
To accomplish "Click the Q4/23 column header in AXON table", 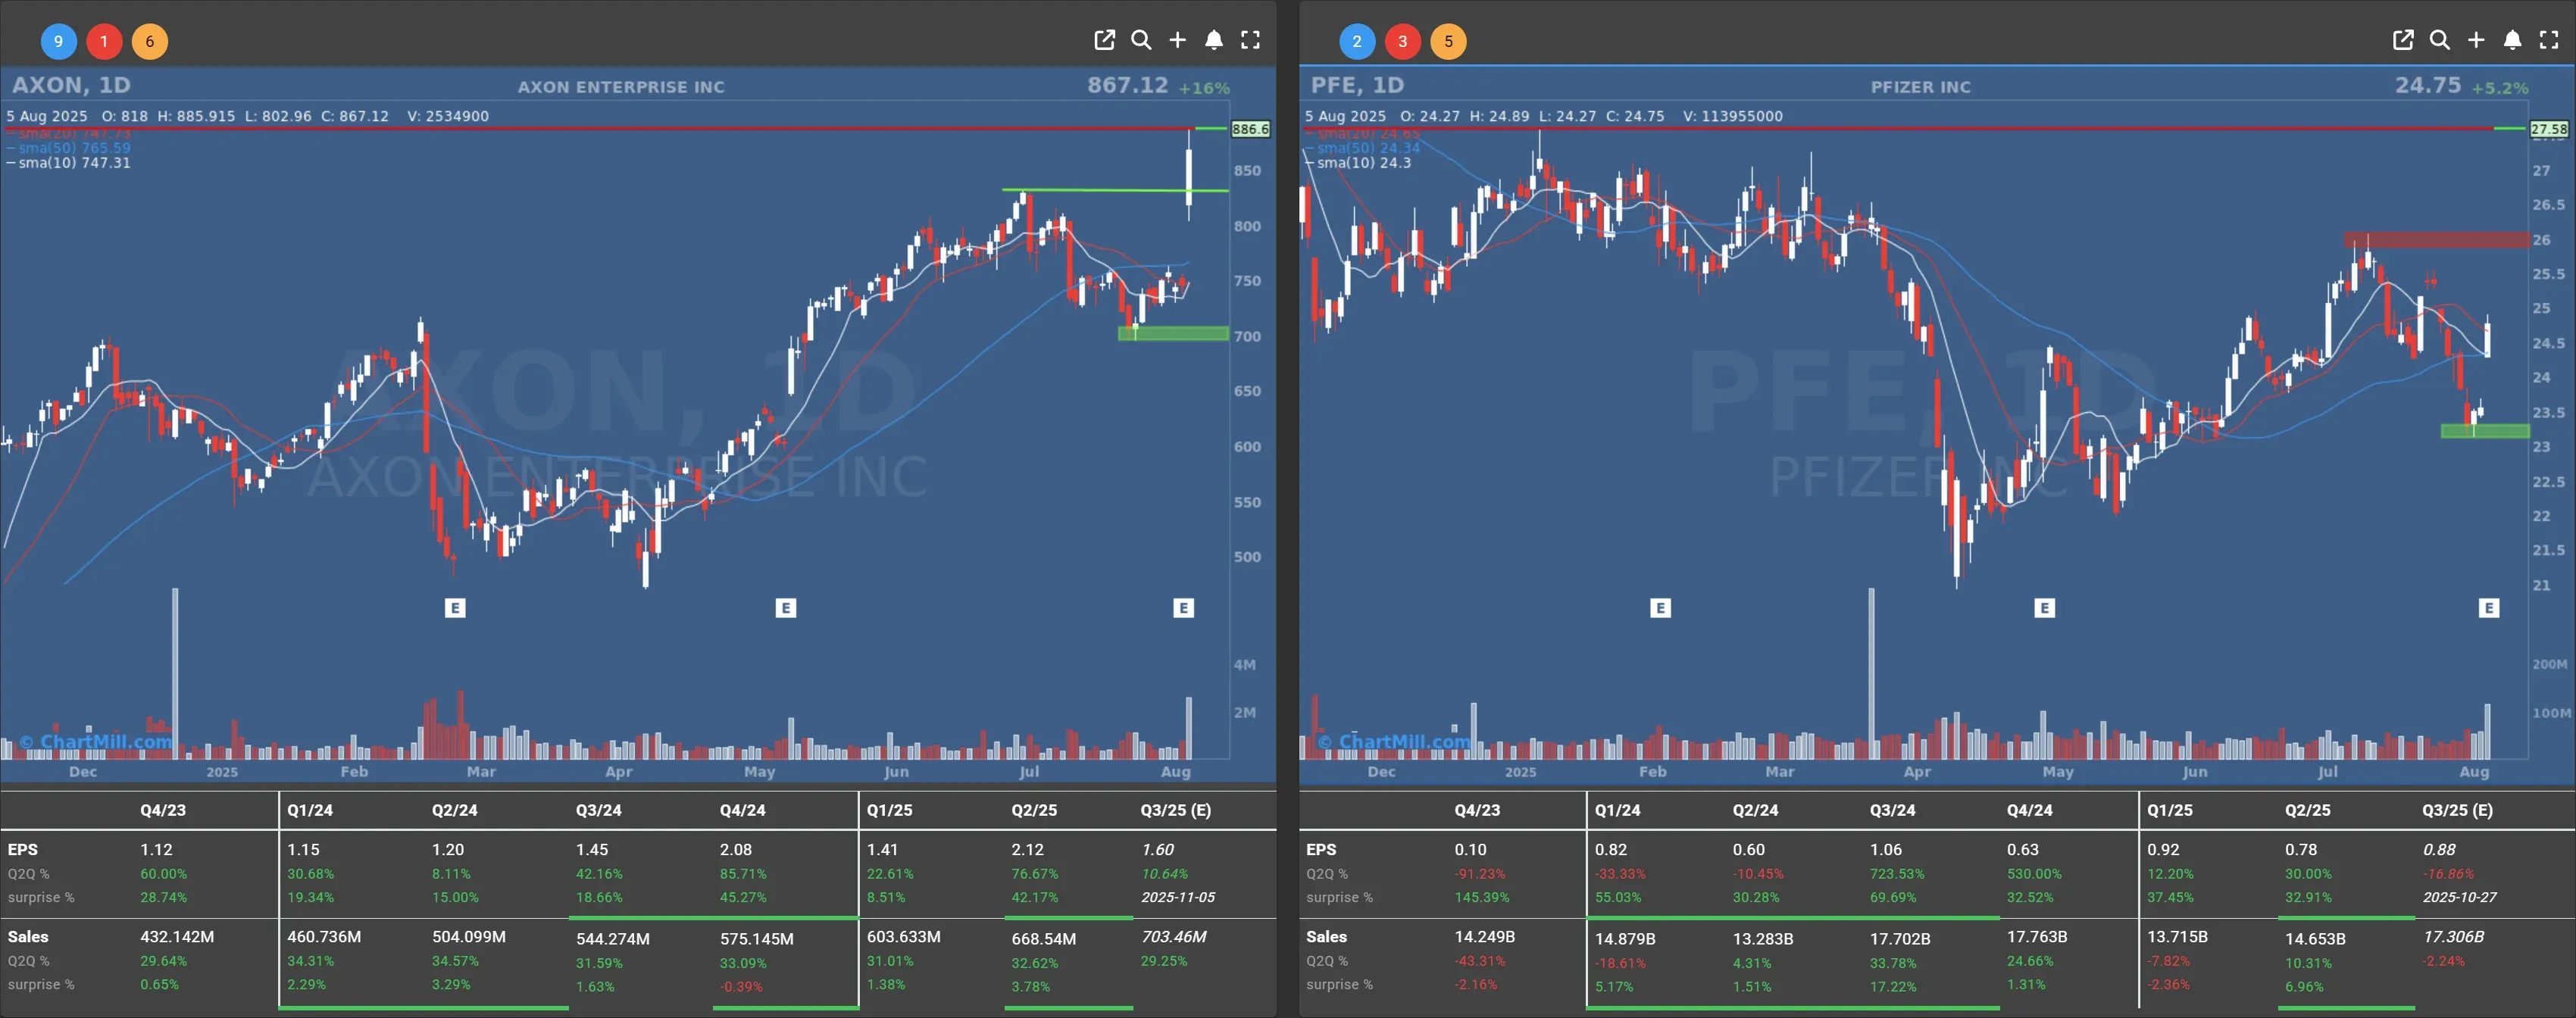I will (x=163, y=810).
